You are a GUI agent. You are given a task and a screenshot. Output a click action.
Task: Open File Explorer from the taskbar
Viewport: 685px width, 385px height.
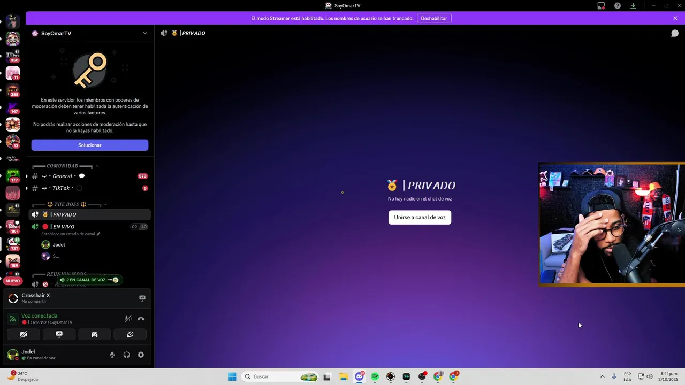point(344,376)
